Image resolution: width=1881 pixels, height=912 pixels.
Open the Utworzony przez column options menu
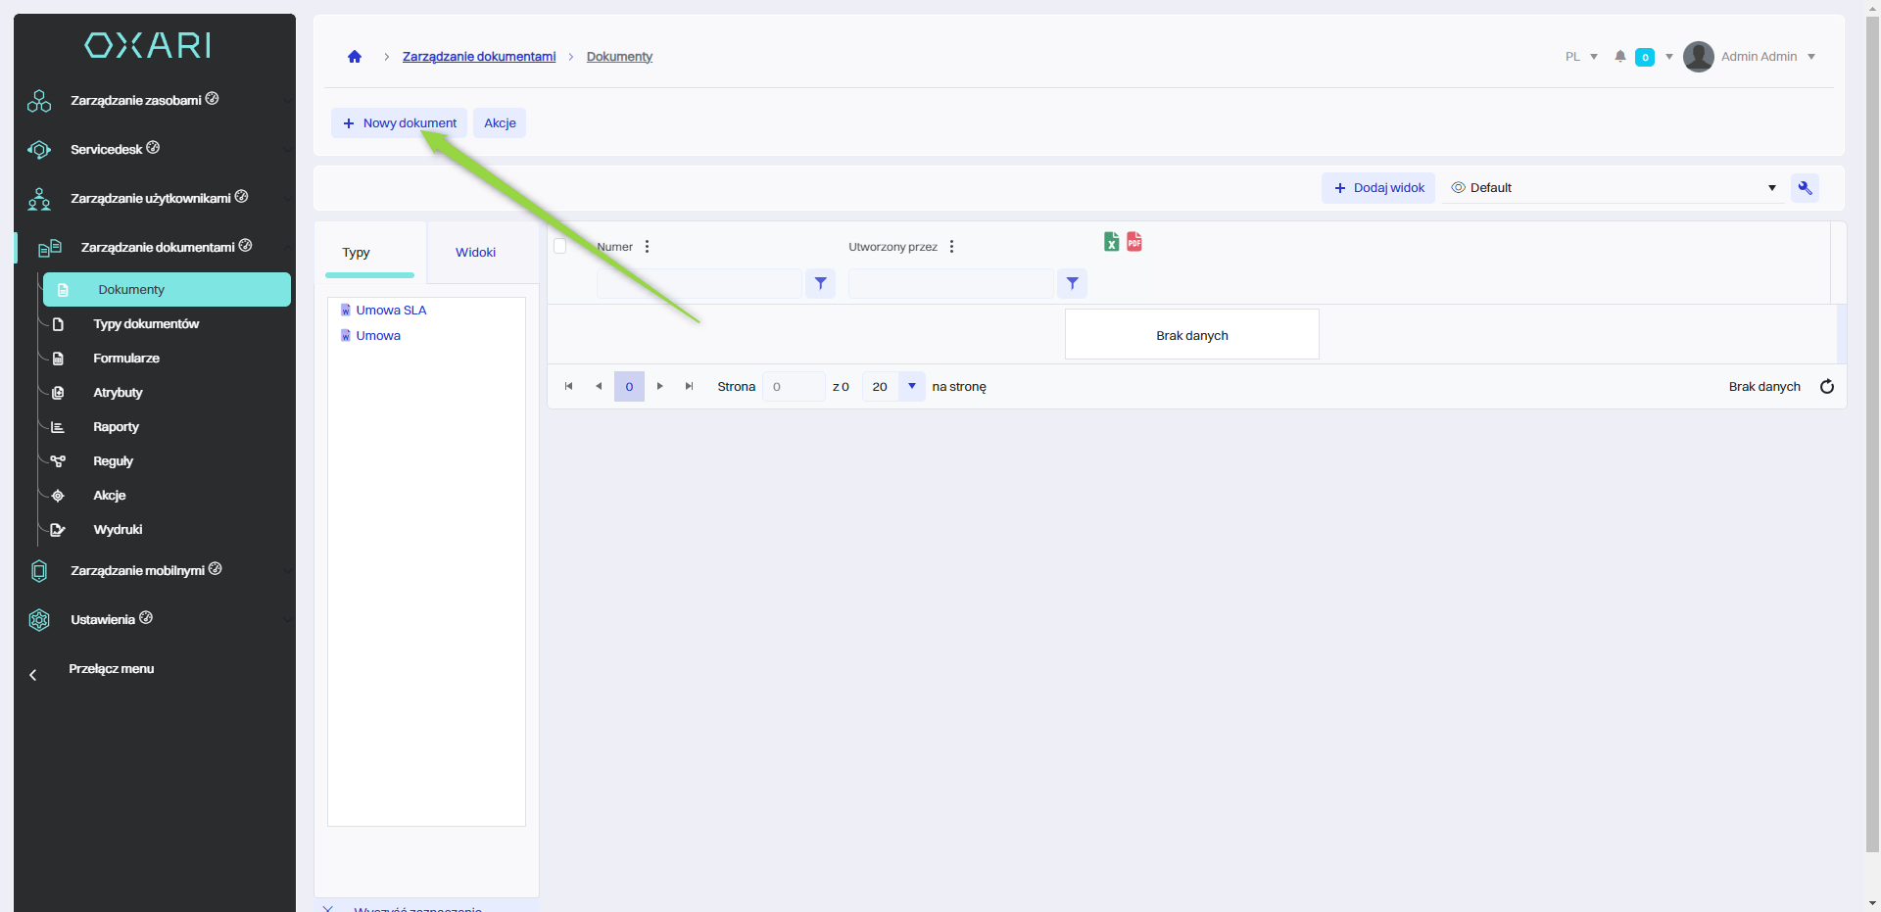coord(952,247)
